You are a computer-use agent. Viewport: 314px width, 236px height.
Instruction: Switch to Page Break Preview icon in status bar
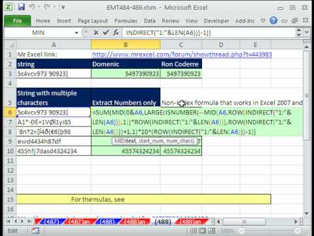pyautogui.click(x=211, y=231)
